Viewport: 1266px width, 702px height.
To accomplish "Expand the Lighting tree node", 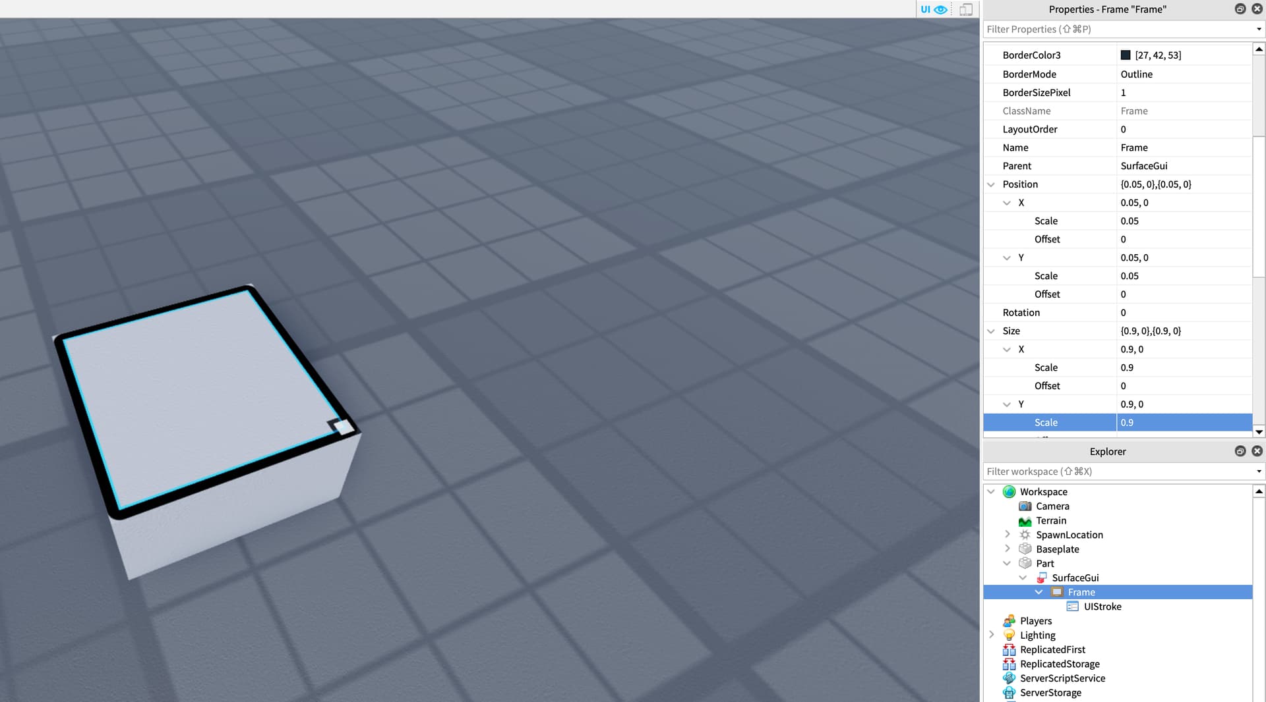I will point(991,635).
